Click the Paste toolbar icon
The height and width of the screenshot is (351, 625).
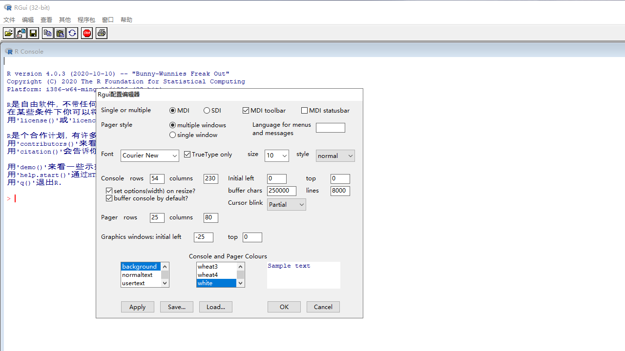point(60,33)
